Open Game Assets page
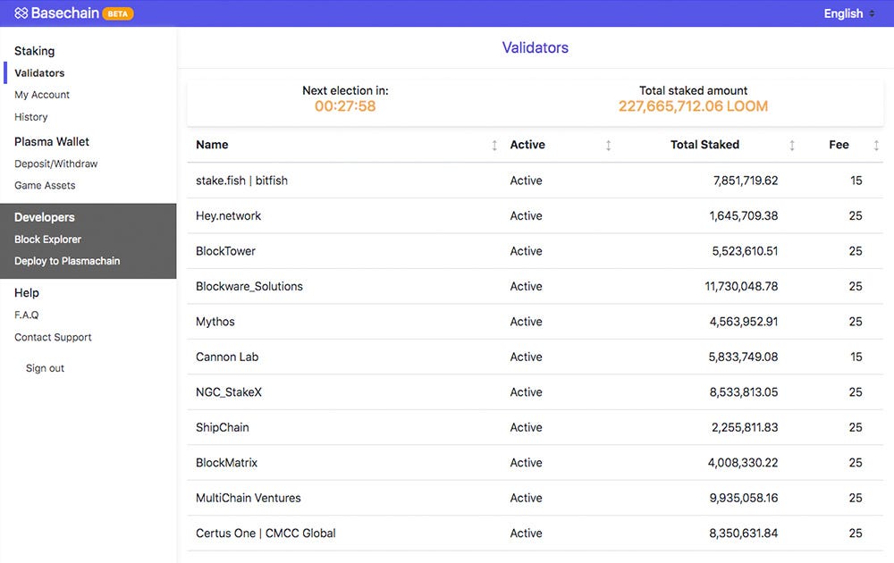The width and height of the screenshot is (894, 563). click(45, 185)
